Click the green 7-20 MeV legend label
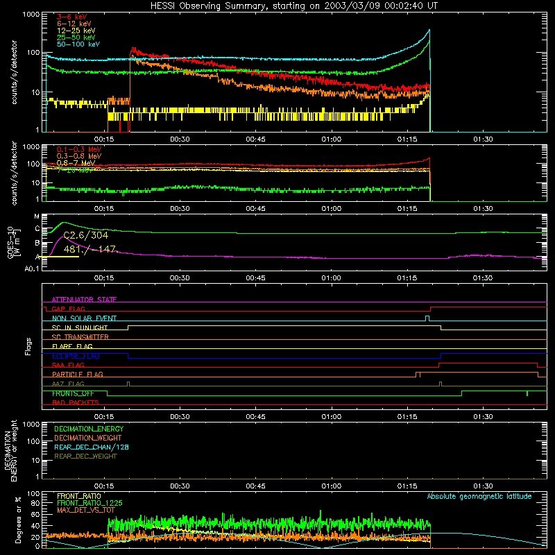This screenshot has width=555, height=555. [75, 170]
